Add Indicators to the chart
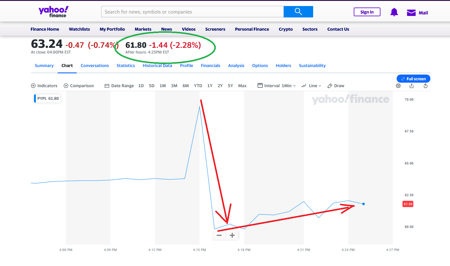The width and height of the screenshot is (450, 266). 44,86
